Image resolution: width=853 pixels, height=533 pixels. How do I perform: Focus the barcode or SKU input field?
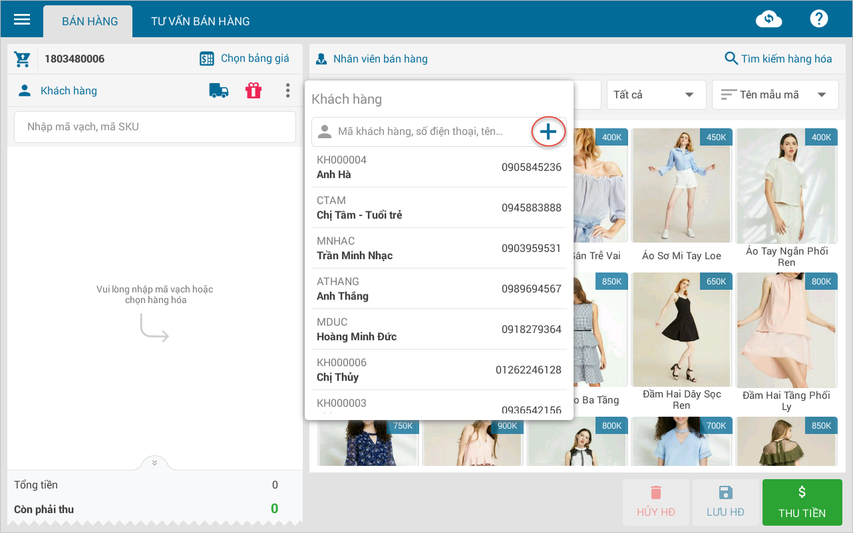click(155, 126)
